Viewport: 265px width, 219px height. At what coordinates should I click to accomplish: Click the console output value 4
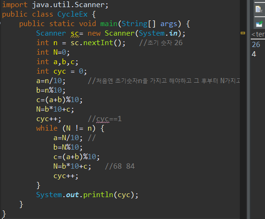point(254,54)
